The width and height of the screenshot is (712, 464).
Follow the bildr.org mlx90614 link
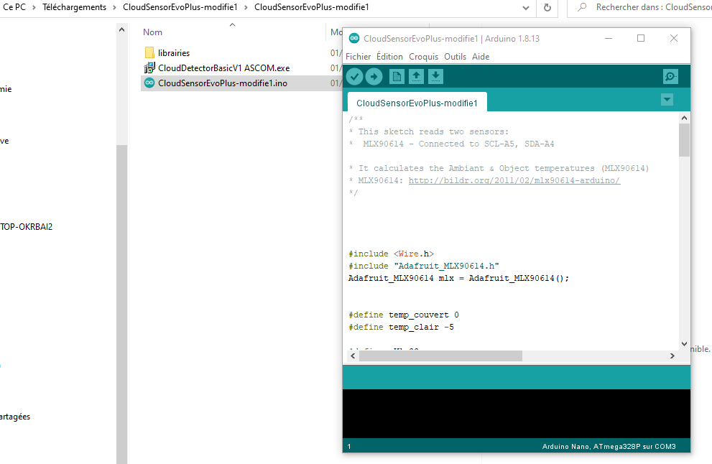pos(514,180)
